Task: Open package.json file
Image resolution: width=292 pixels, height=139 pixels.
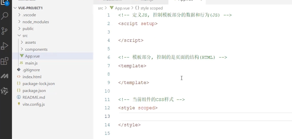Action: coord(34,90)
